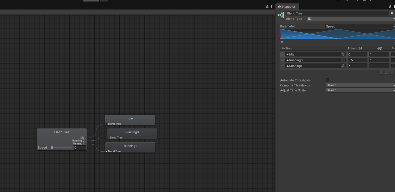Enable the Automate Thresholds checkbox

328,80
